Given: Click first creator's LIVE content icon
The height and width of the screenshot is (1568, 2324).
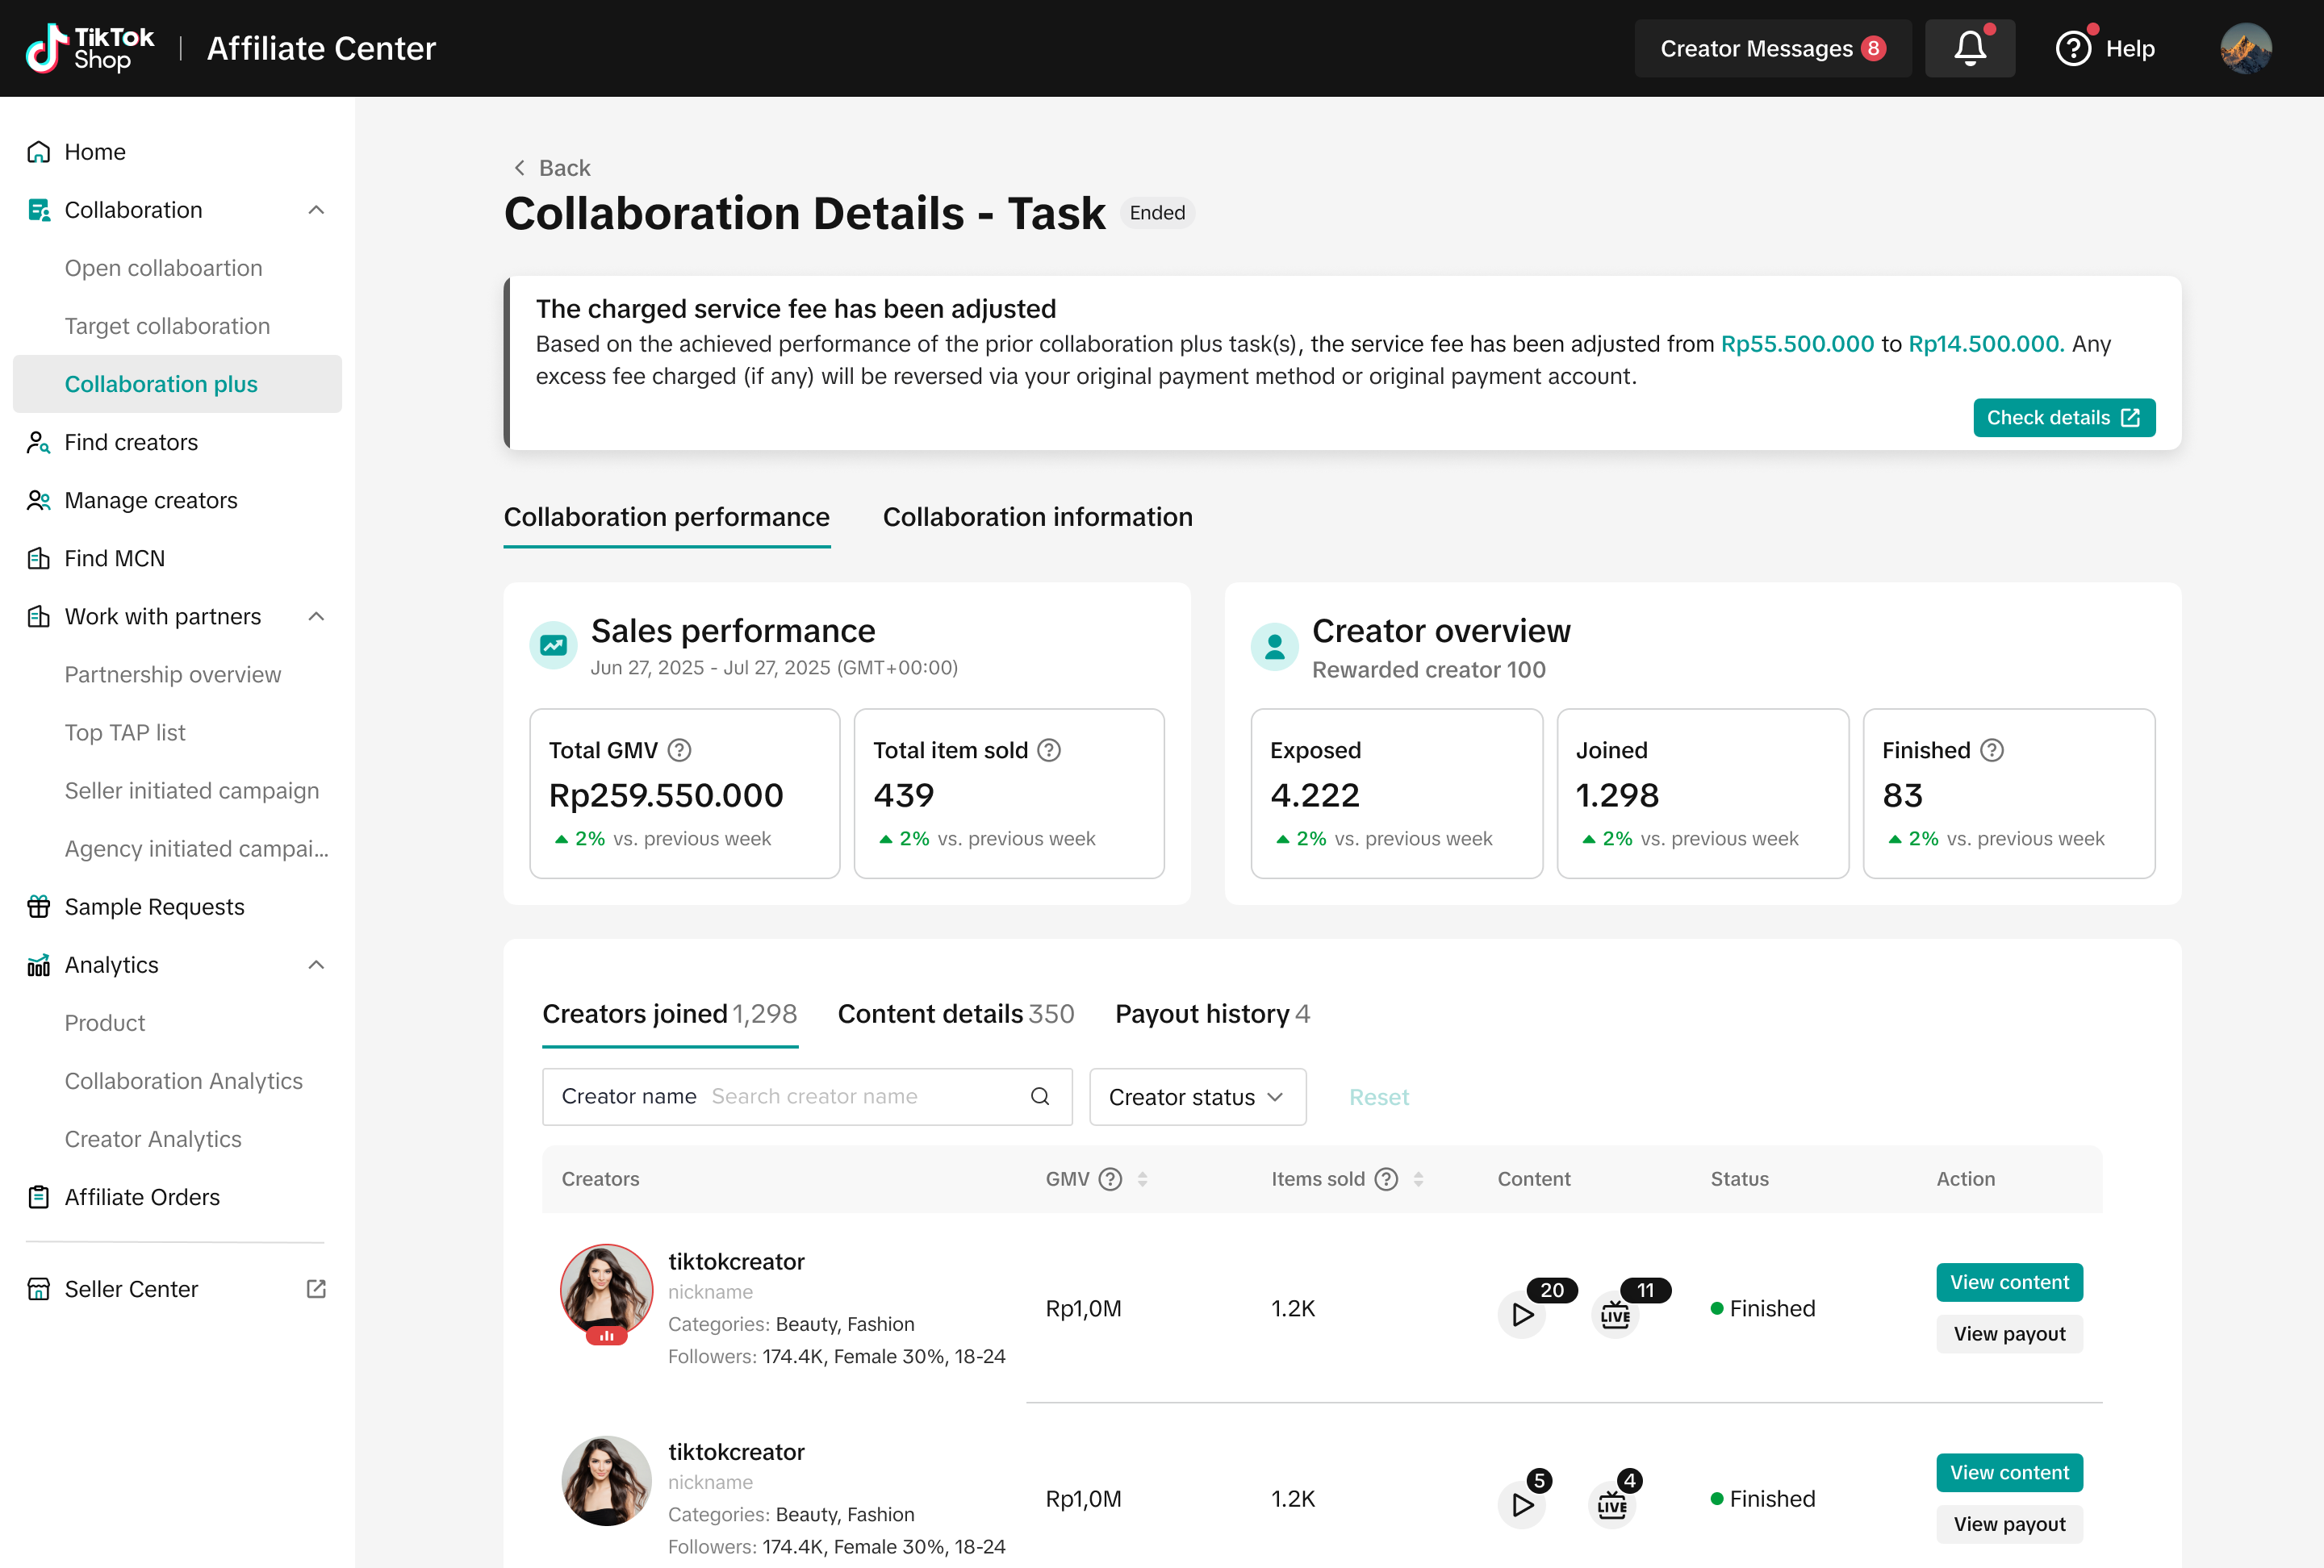Looking at the screenshot, I should [1614, 1314].
